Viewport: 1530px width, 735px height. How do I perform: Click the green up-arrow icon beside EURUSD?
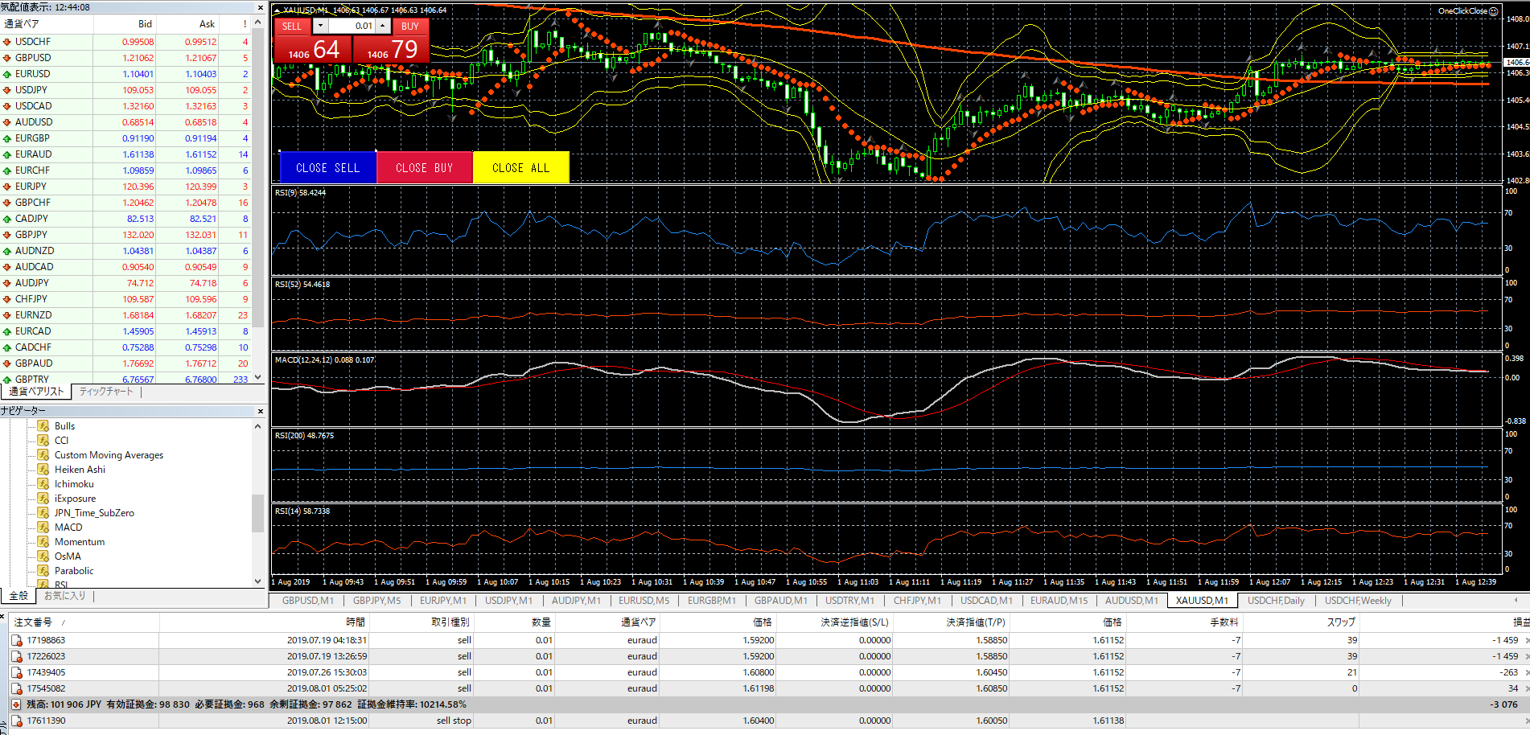tap(7, 74)
